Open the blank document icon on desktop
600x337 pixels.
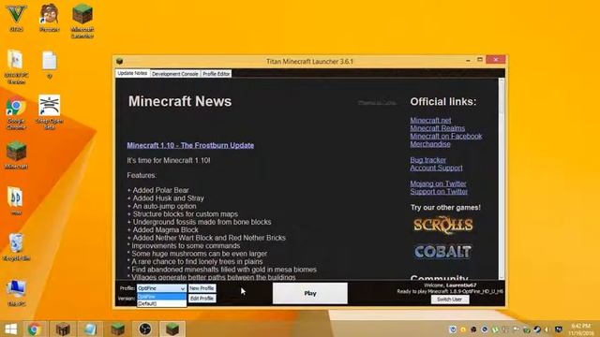pos(50,65)
